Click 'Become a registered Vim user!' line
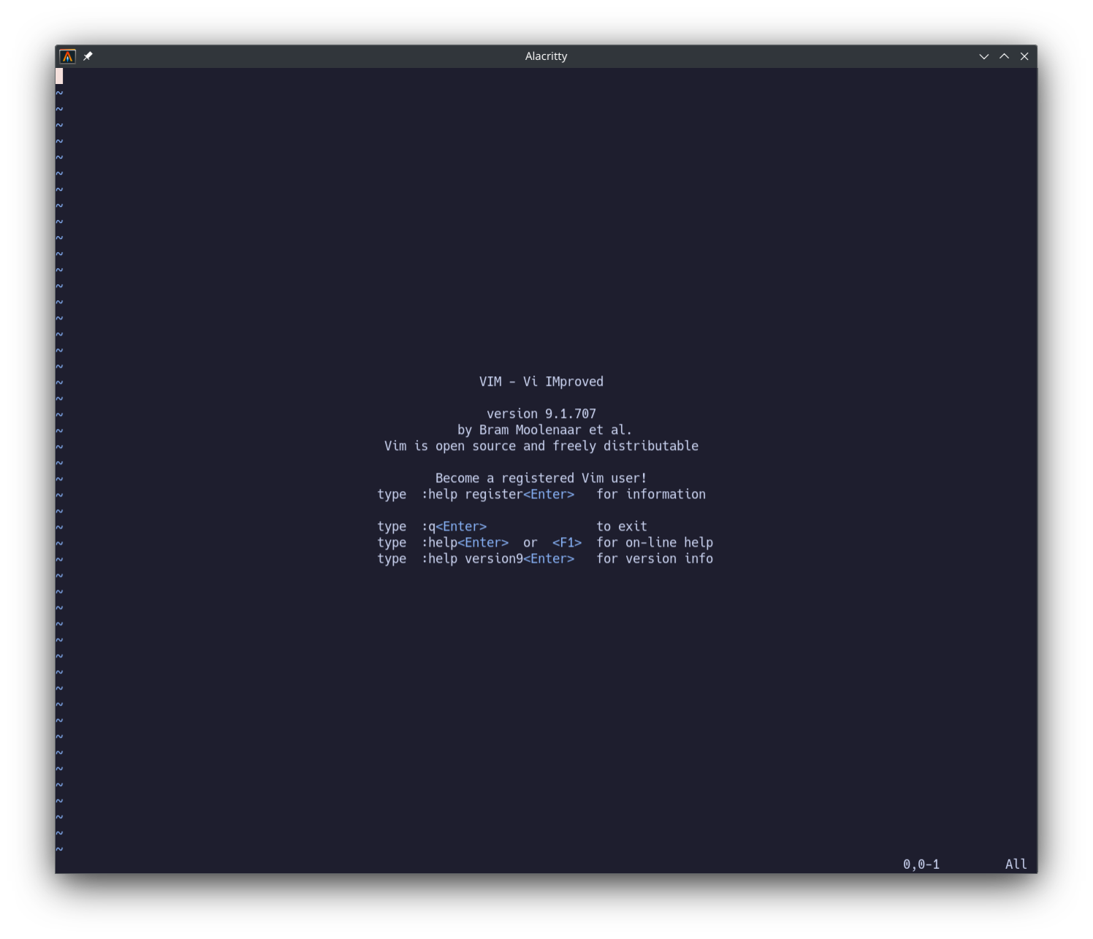 coord(541,478)
